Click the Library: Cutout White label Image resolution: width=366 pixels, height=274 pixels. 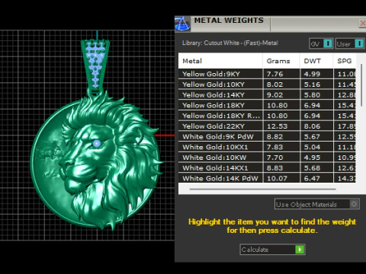tap(230, 43)
